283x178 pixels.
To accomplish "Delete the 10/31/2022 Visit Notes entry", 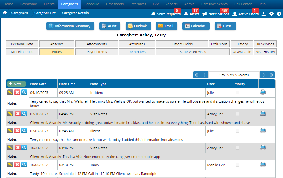I will tap(18, 148).
